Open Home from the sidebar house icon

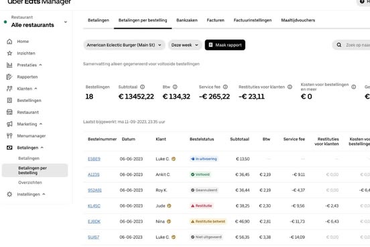coord(9,42)
